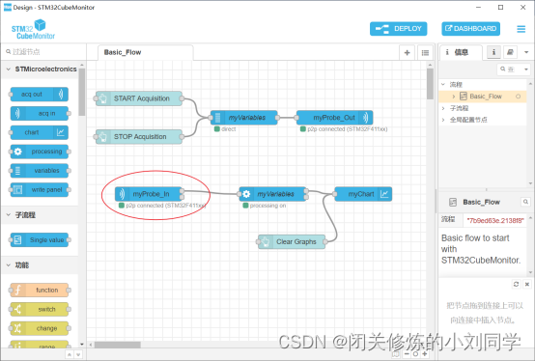Open the sidebar search options dropdown
Viewport: 535px width, 361px height.
[525, 69]
